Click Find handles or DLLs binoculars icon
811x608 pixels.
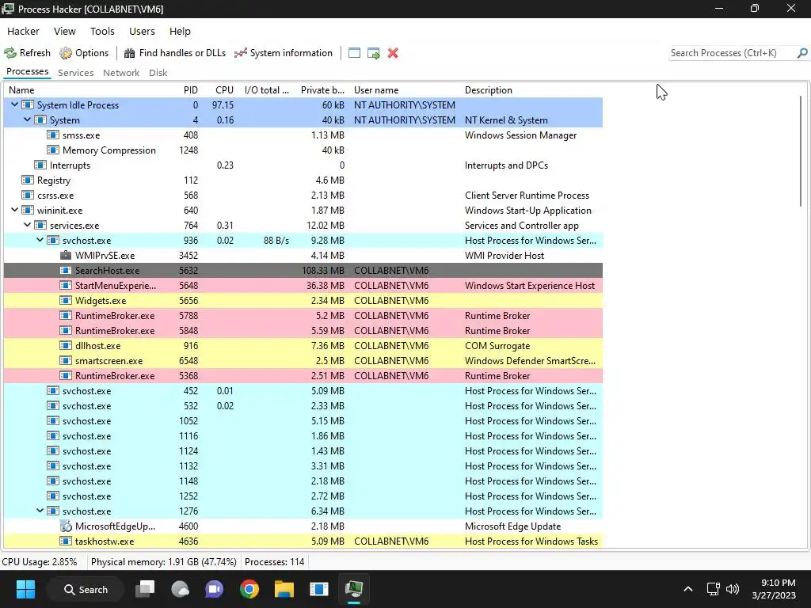pos(129,53)
